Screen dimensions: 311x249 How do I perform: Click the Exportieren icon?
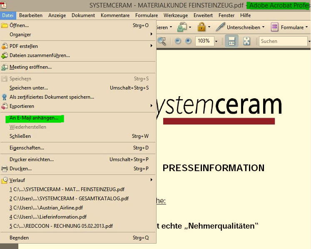coord(5,106)
